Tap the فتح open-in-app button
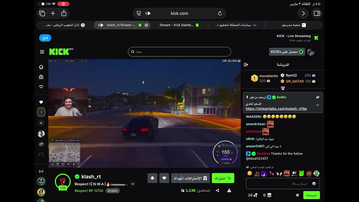This screenshot has height=202, width=359. click(45, 38)
